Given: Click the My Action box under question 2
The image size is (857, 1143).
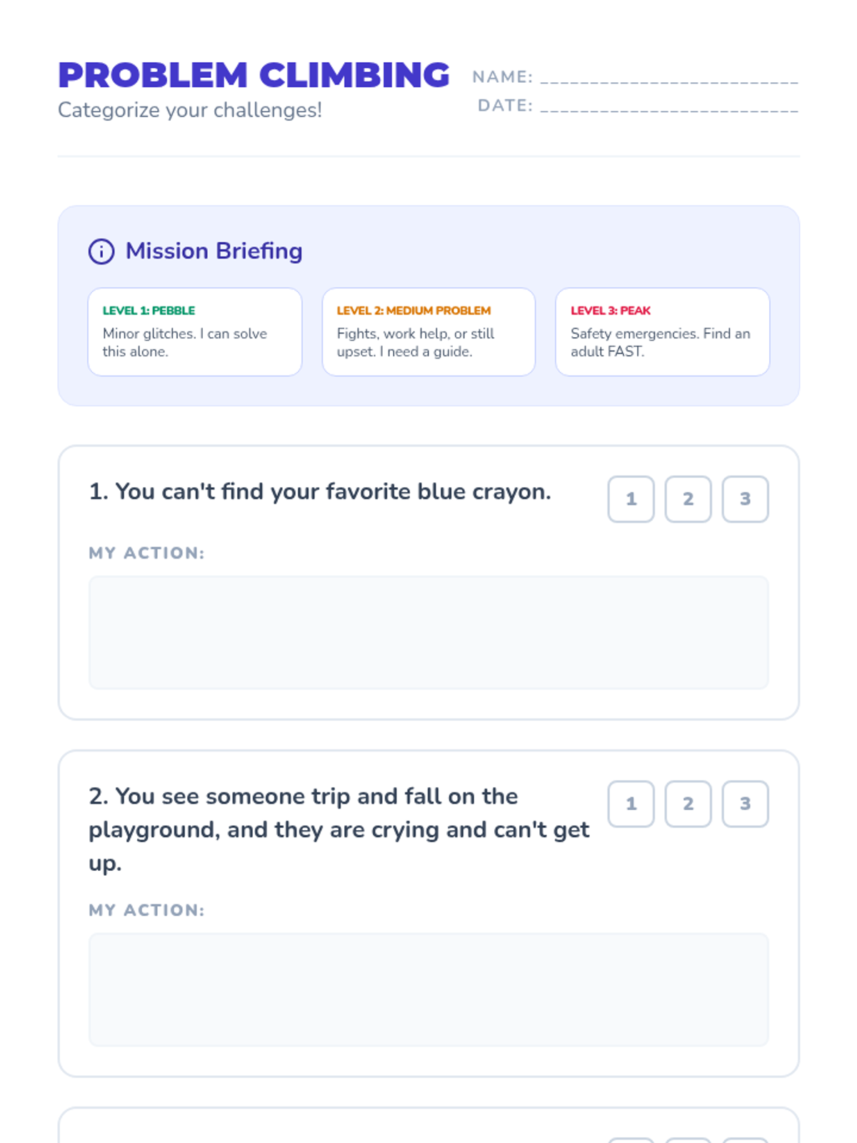Looking at the screenshot, I should coord(428,989).
